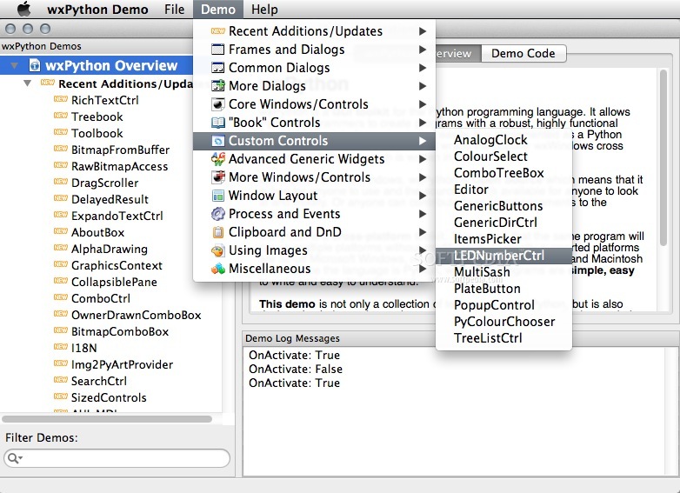This screenshot has height=493, width=680.
Task: Choose PlateButton from the submenu
Action: point(503,289)
